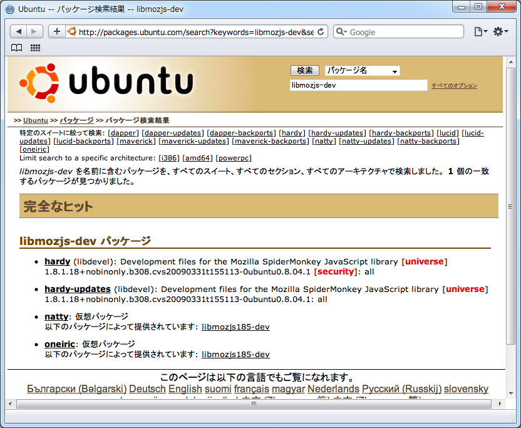The image size is (521, 428).
Task: Focus the libmozjs-dev package search field
Action: click(359, 85)
